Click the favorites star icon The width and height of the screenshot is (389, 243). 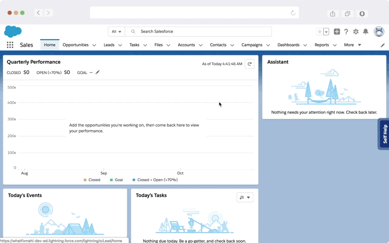pyautogui.click(x=320, y=32)
